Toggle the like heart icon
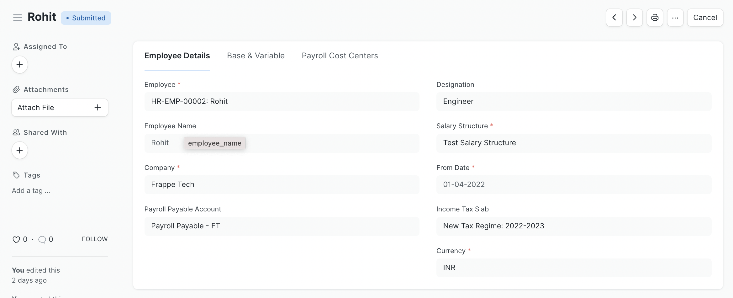733x298 pixels. [x=16, y=239]
